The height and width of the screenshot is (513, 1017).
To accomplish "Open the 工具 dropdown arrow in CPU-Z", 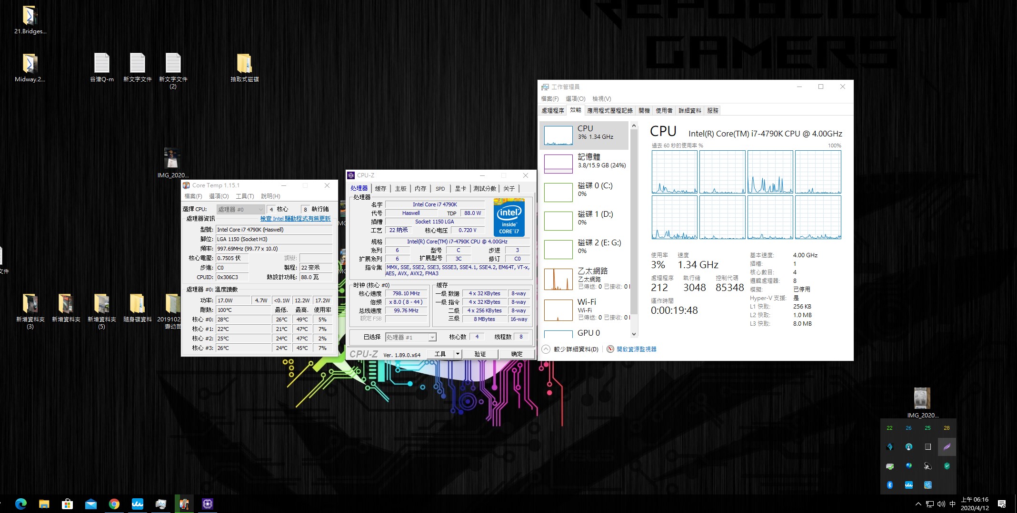I will coord(458,354).
